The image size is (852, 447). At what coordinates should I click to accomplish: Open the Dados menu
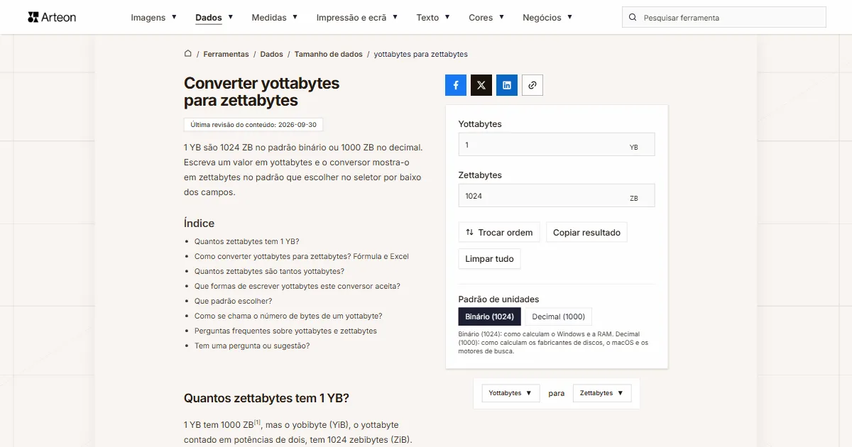[214, 18]
